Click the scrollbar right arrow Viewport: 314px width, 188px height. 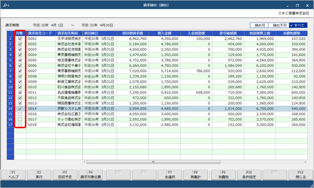point(305,162)
